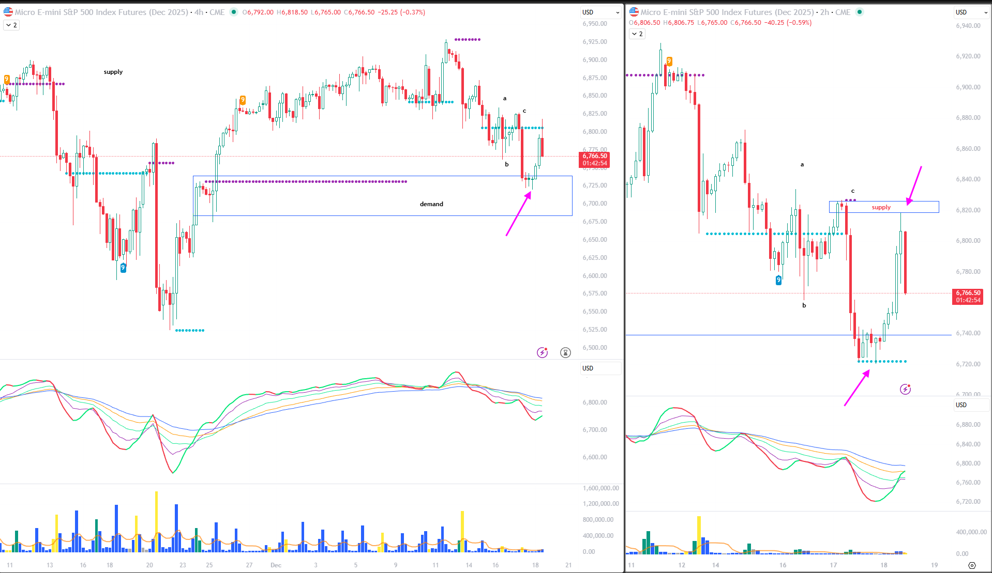This screenshot has height=573, width=992.
Task: Open USD currency dropdown atop 4h chart
Action: (x=600, y=12)
